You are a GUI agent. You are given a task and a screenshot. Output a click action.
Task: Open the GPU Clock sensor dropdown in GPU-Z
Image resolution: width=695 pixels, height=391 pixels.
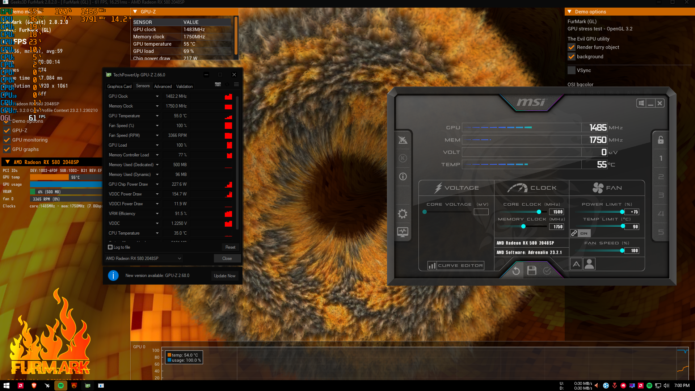pos(157,96)
